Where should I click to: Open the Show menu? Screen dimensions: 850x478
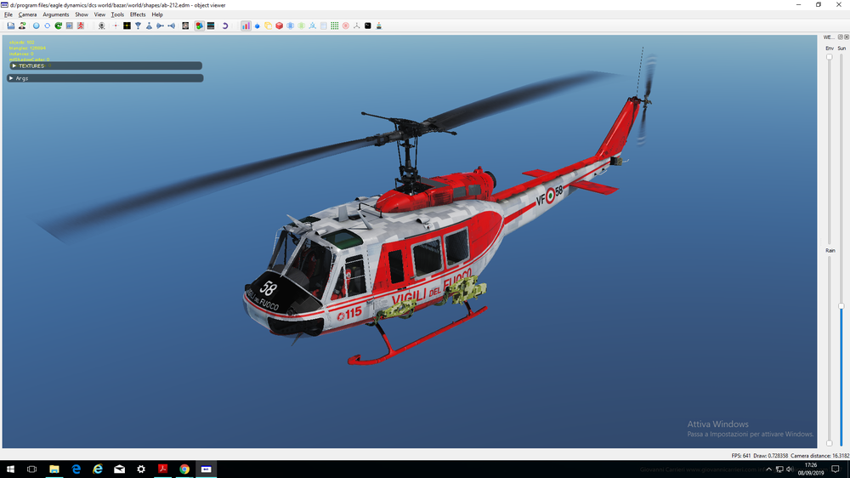click(82, 14)
